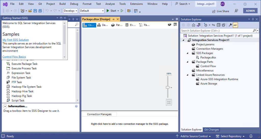The height and width of the screenshot is (139, 261).
Task: Open the Build menu
Action: [62, 4]
